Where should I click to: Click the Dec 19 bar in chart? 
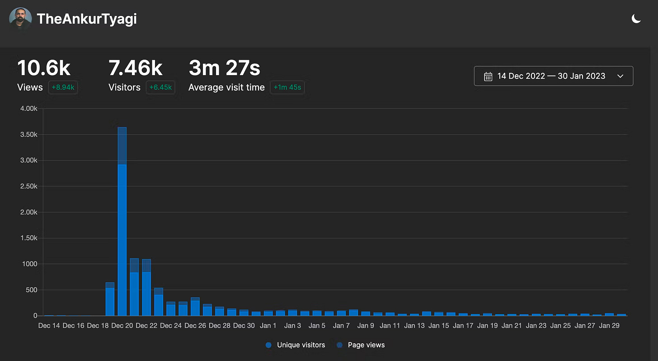(x=110, y=299)
